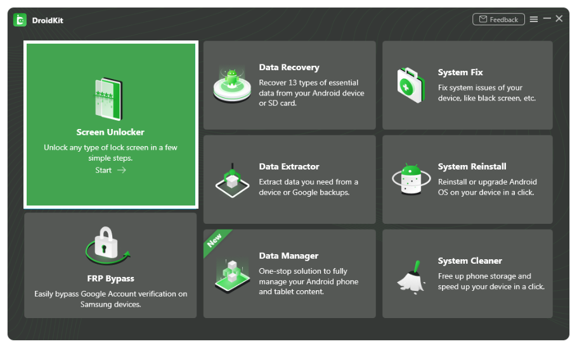The image size is (577, 344).
Task: Click the Screen Unlocker phone icon
Action: pyautogui.click(x=108, y=99)
